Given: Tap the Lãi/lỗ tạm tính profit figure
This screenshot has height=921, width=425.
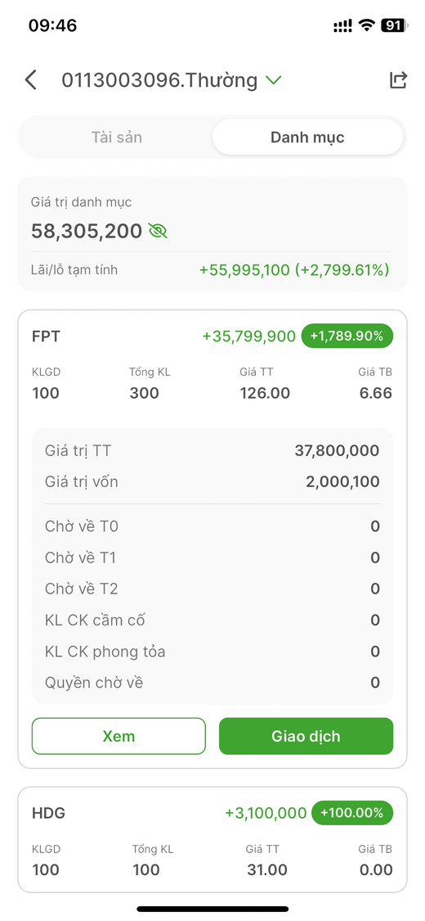Looking at the screenshot, I should (x=294, y=270).
